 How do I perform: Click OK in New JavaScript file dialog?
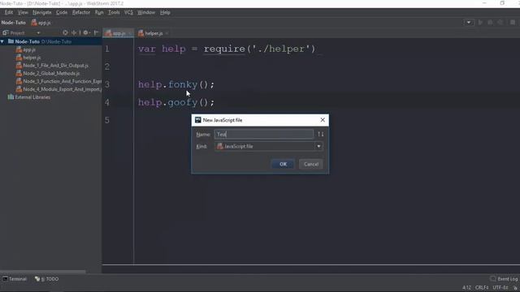[x=283, y=164]
